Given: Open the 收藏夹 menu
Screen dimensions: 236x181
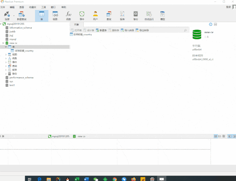Looking at the screenshot, I should [x=32, y=7].
